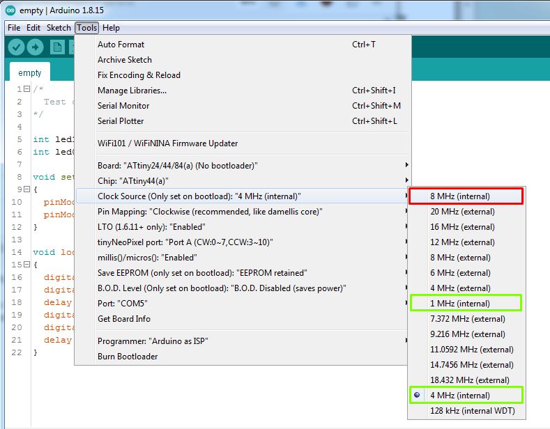Click the "void" keyword on line 14
Screen dimensions: 550x429
click(x=44, y=252)
